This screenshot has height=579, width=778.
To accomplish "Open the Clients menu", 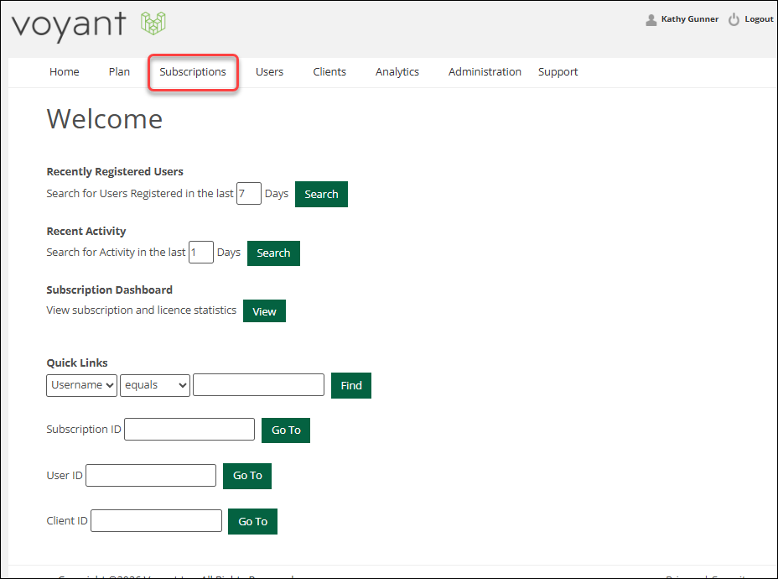I will (x=329, y=72).
